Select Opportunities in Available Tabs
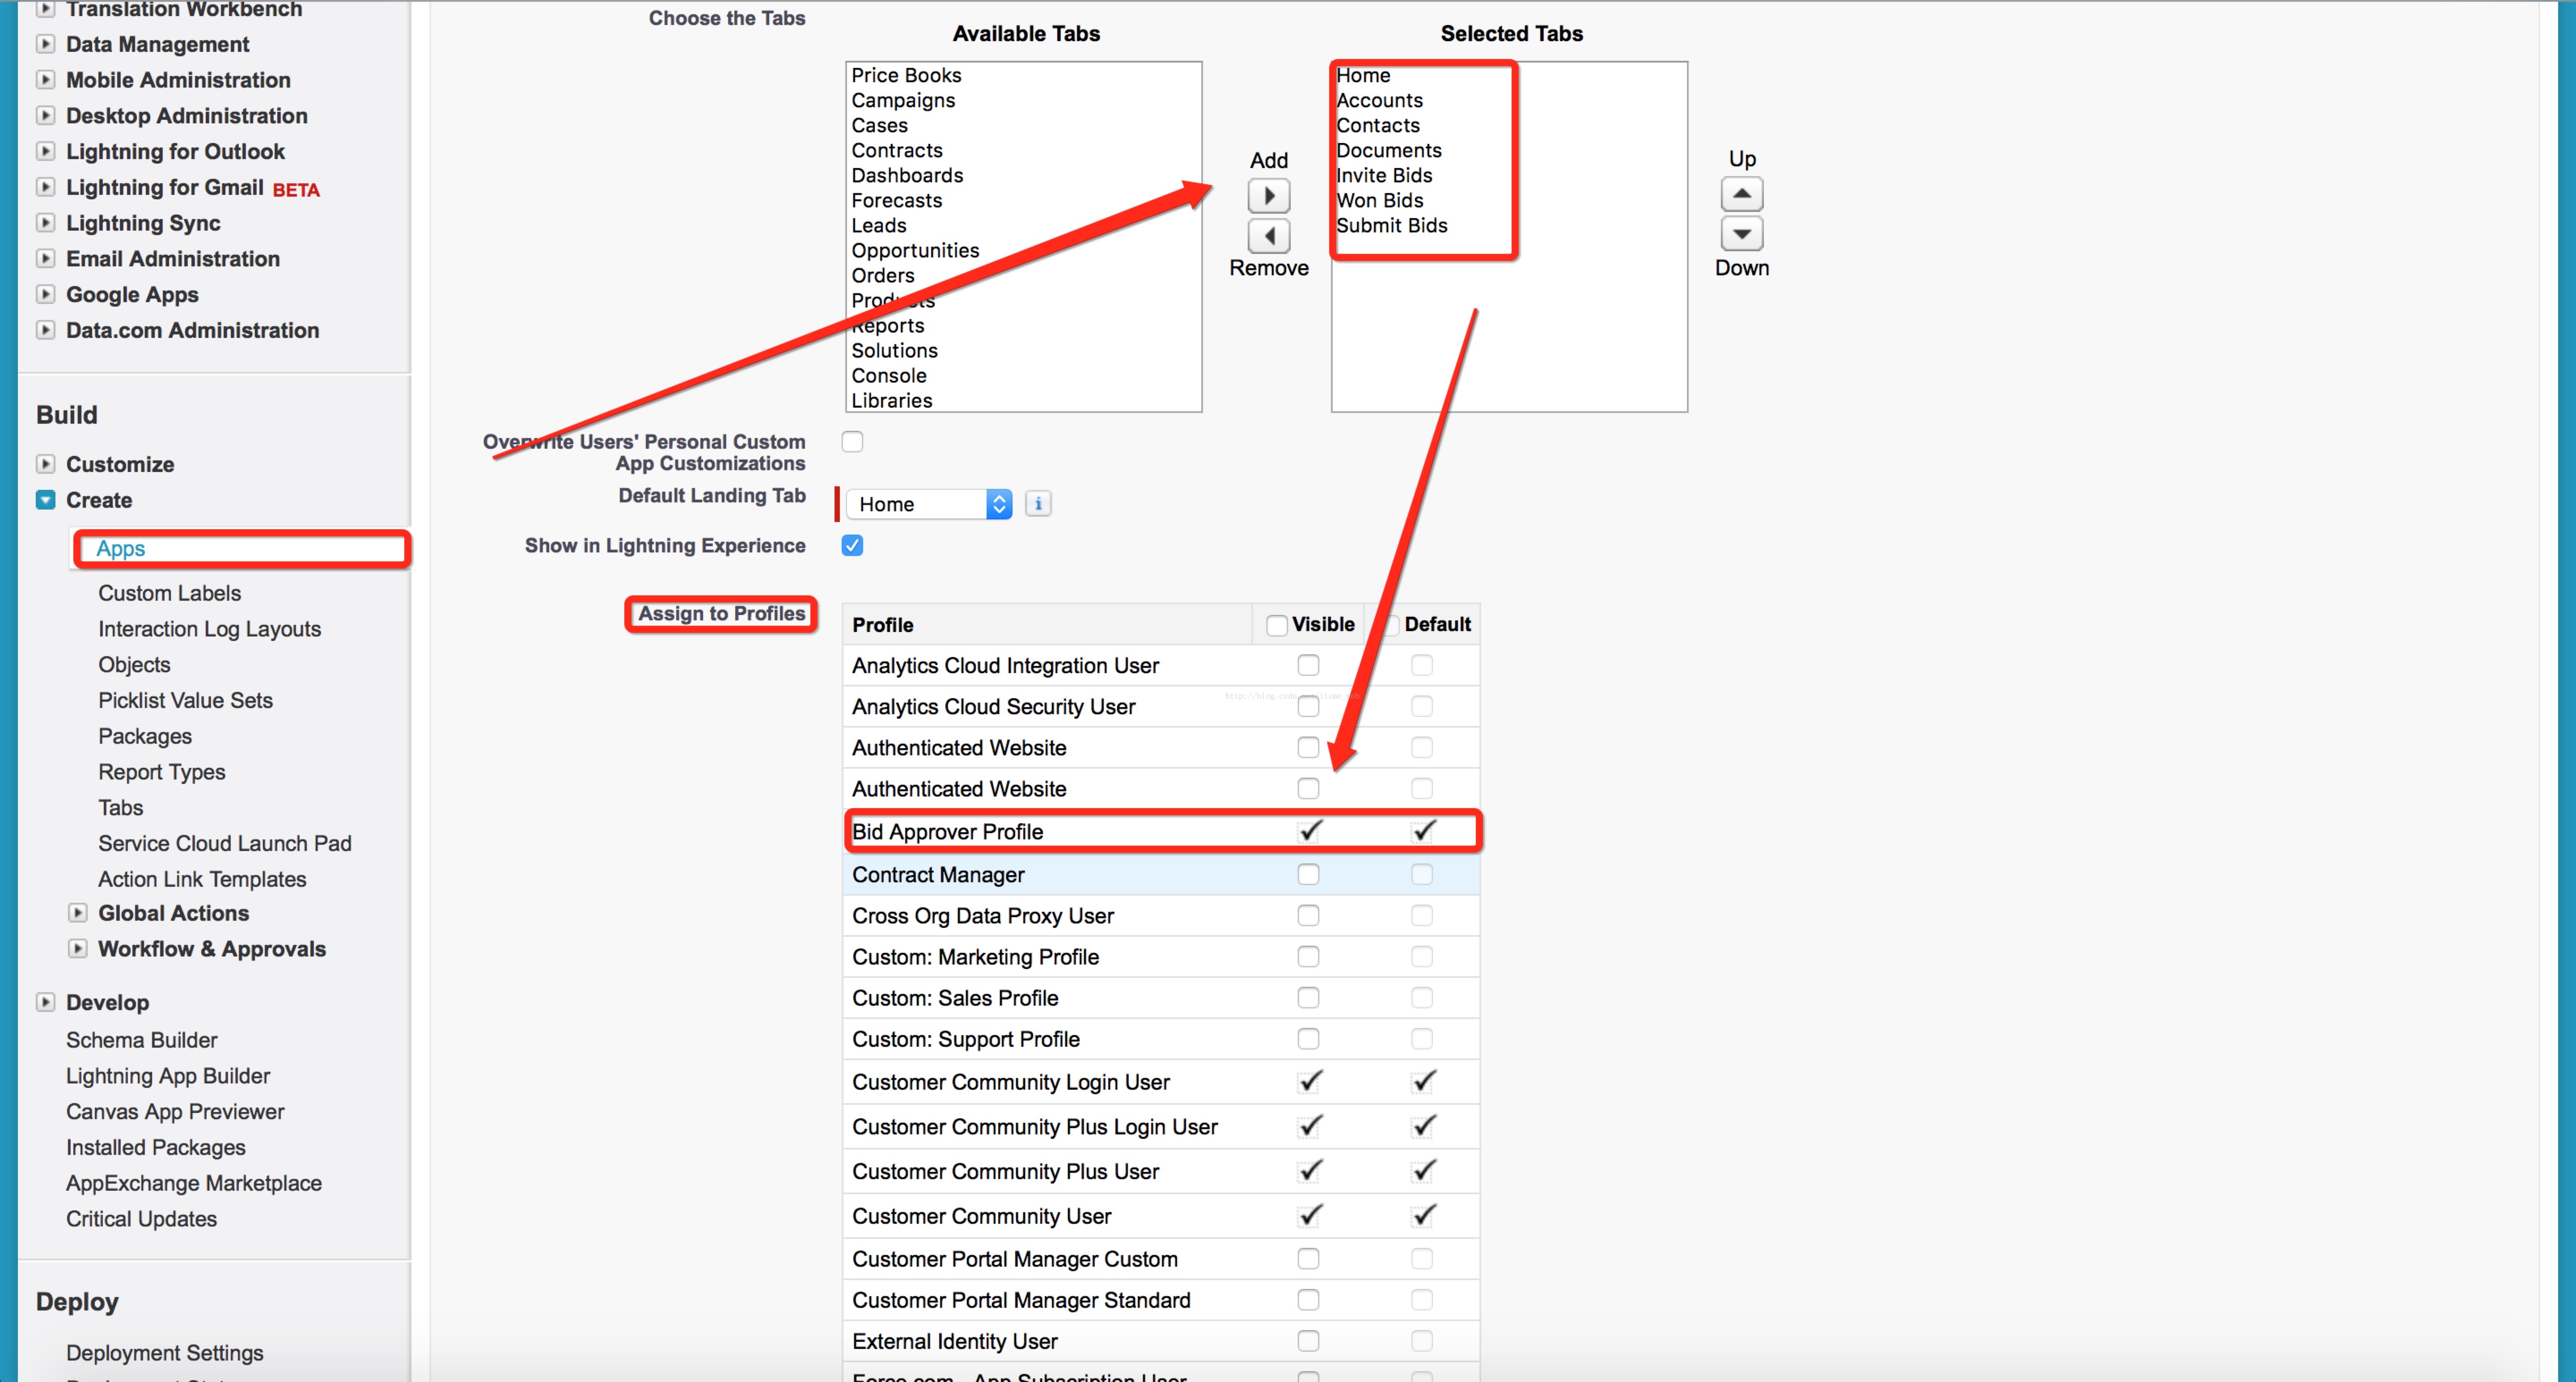This screenshot has width=2576, height=1382. tap(915, 250)
